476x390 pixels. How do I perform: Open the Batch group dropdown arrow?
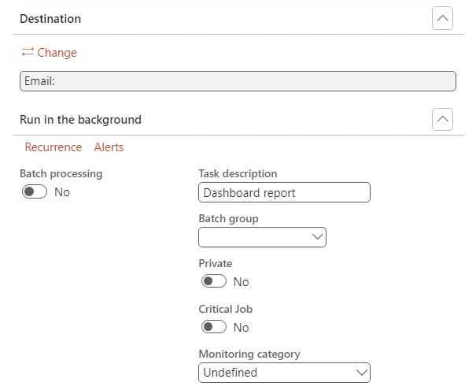318,236
